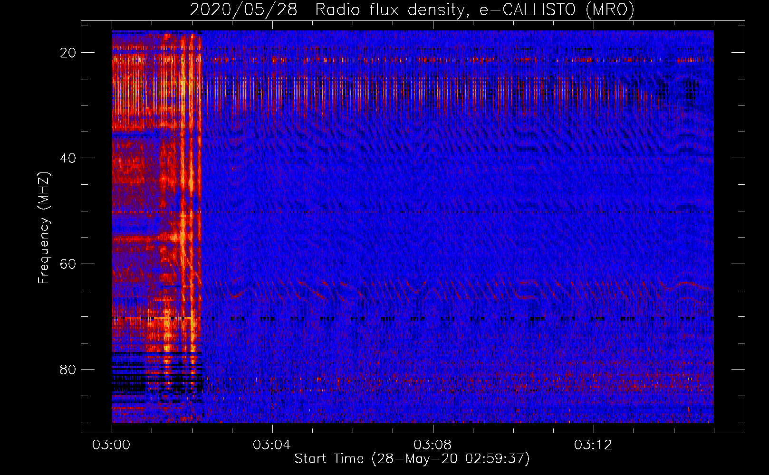769x475 pixels.
Task: Click the 'Start Time (28-May-20 02:59:37)' axis label
Action: point(412,459)
